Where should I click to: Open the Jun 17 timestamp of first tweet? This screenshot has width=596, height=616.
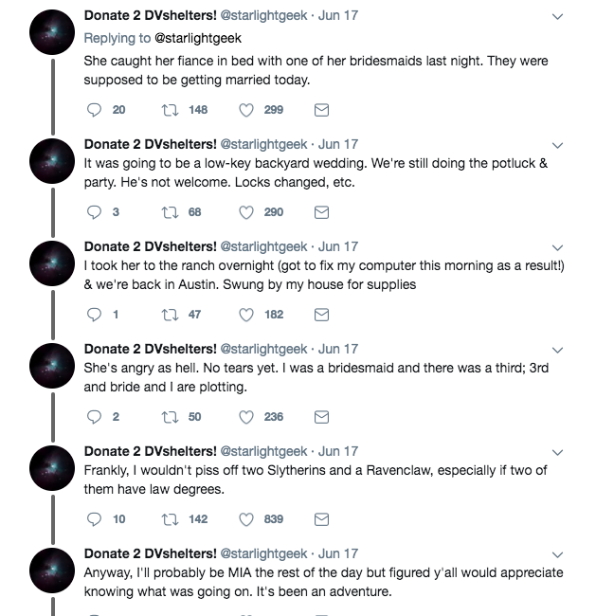coord(338,15)
